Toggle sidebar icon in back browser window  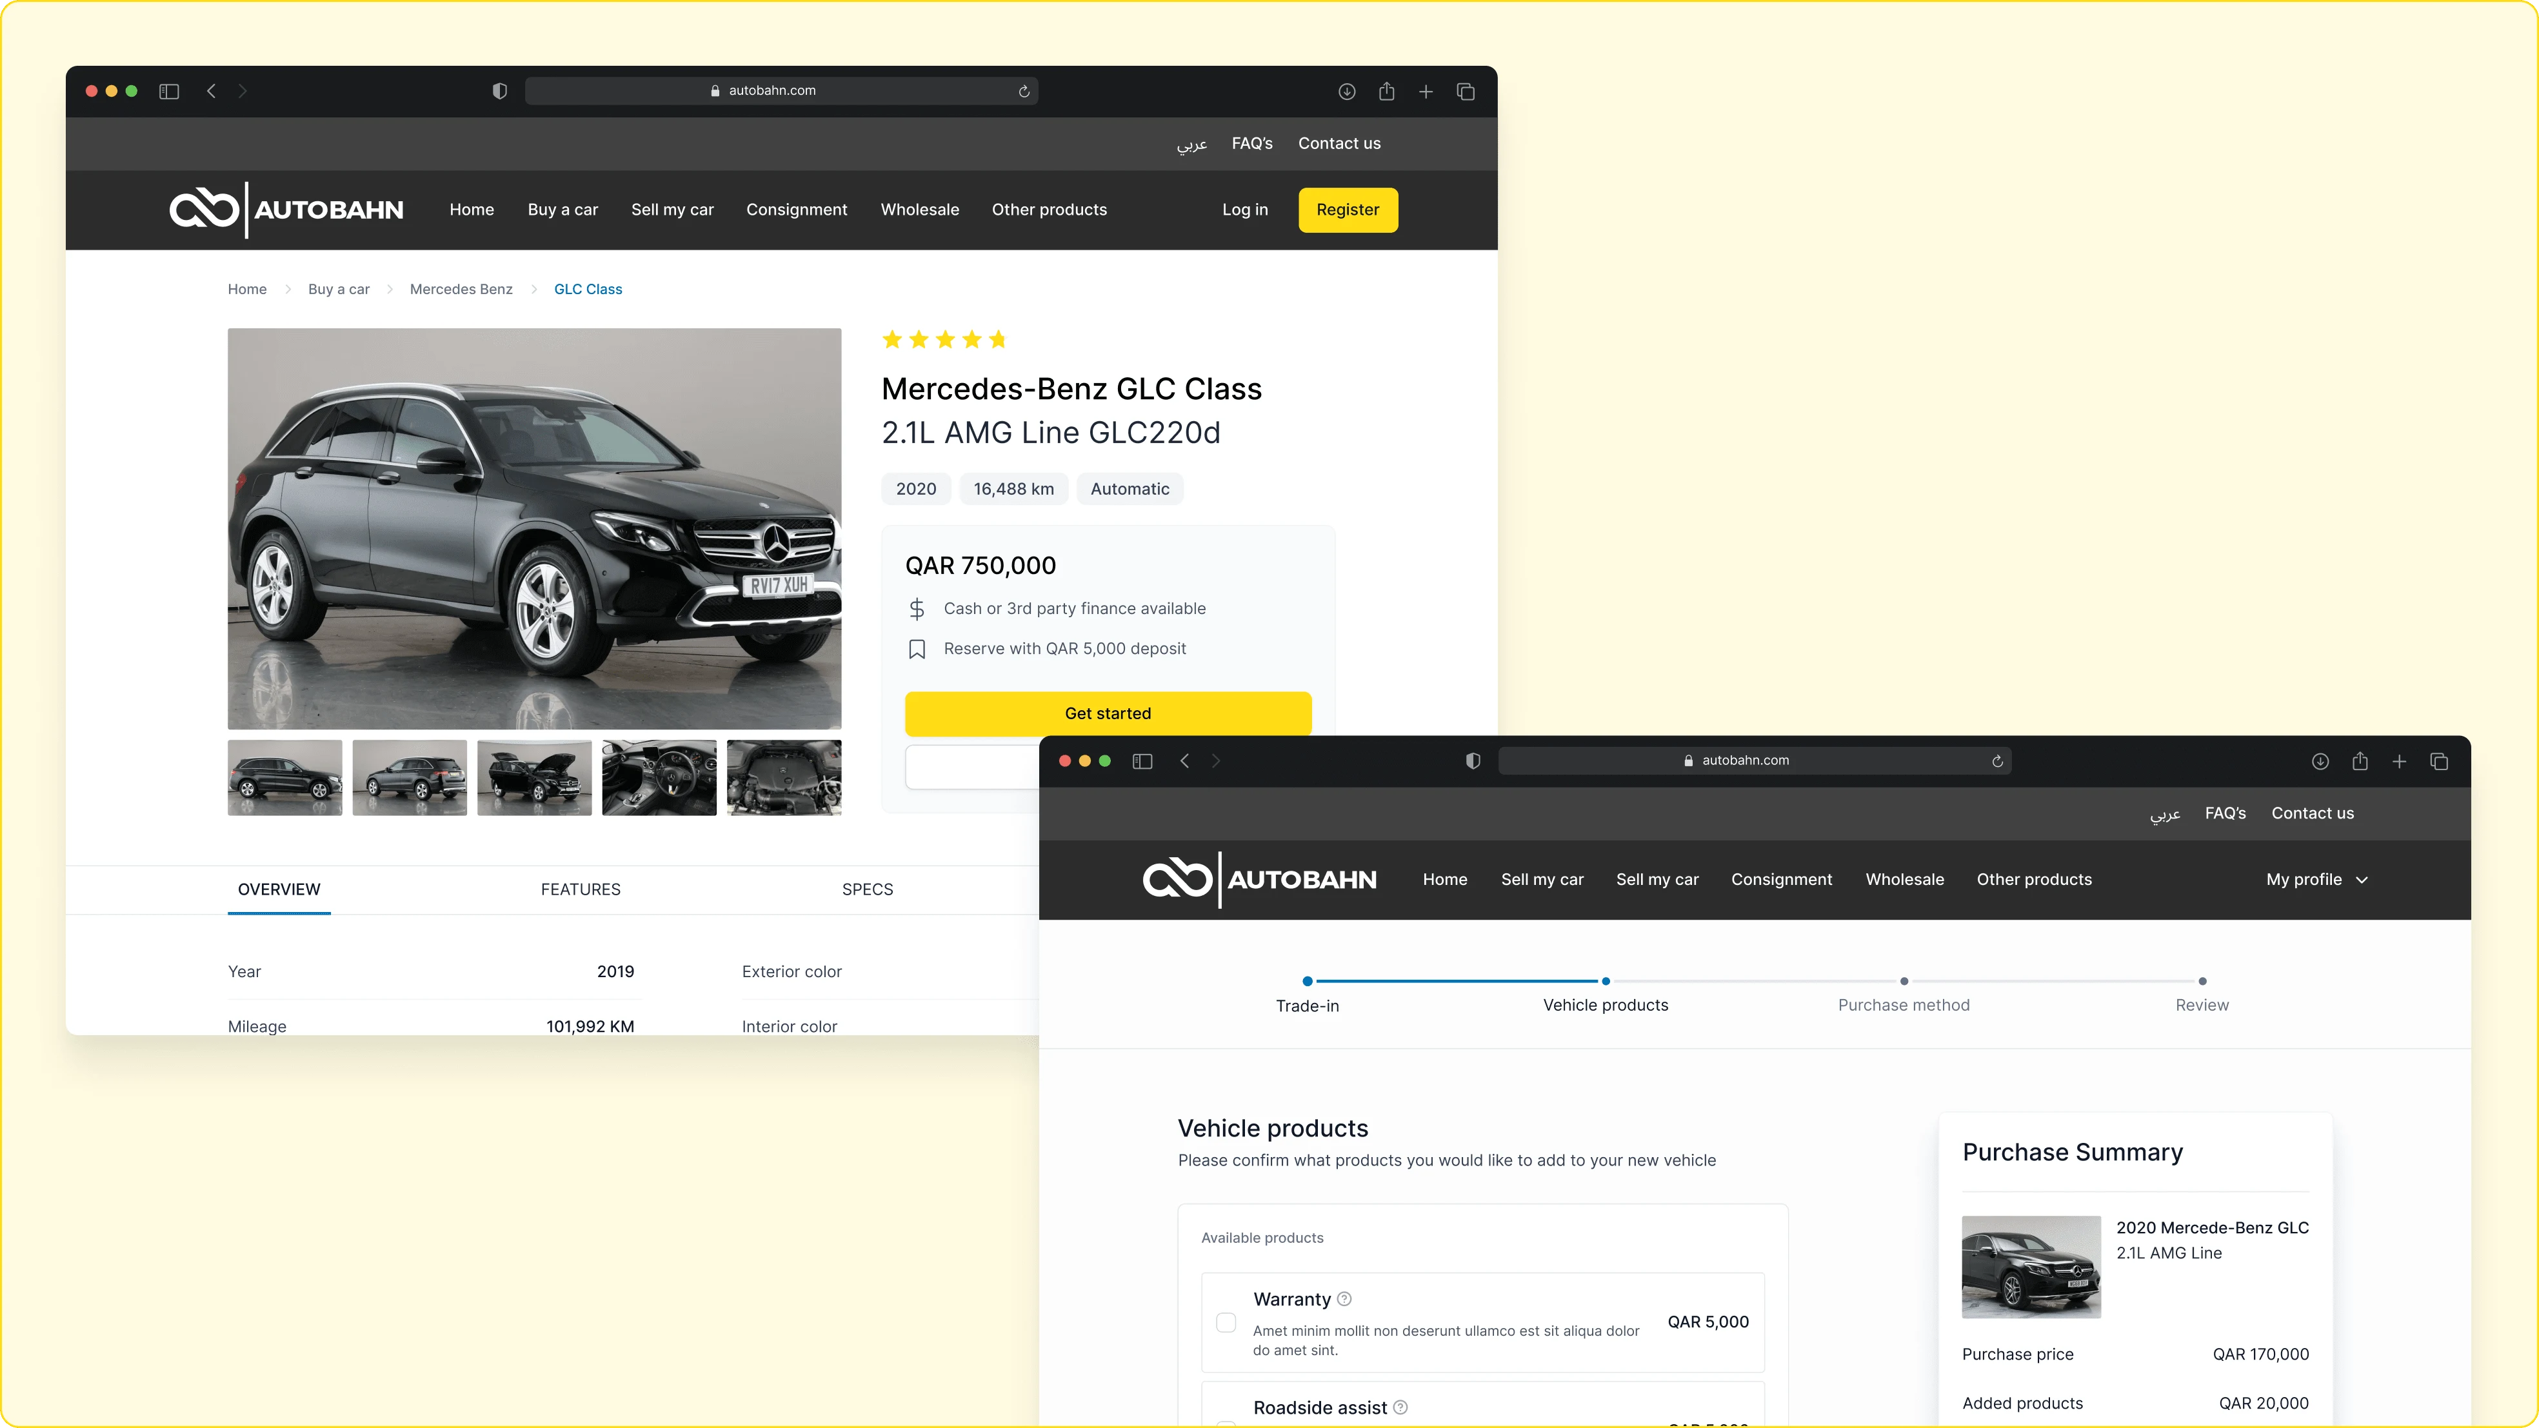pyautogui.click(x=168, y=91)
